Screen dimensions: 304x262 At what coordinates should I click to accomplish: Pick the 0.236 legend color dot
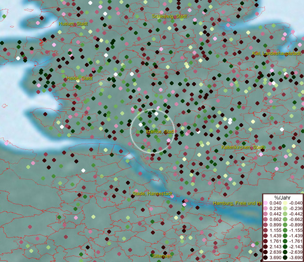coord(266,208)
